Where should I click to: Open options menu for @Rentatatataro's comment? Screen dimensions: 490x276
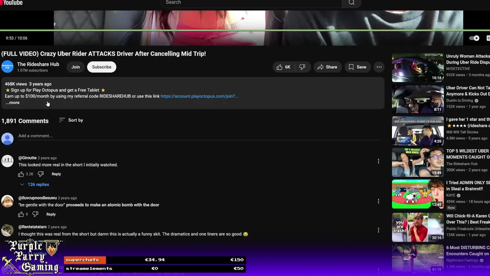point(379,230)
